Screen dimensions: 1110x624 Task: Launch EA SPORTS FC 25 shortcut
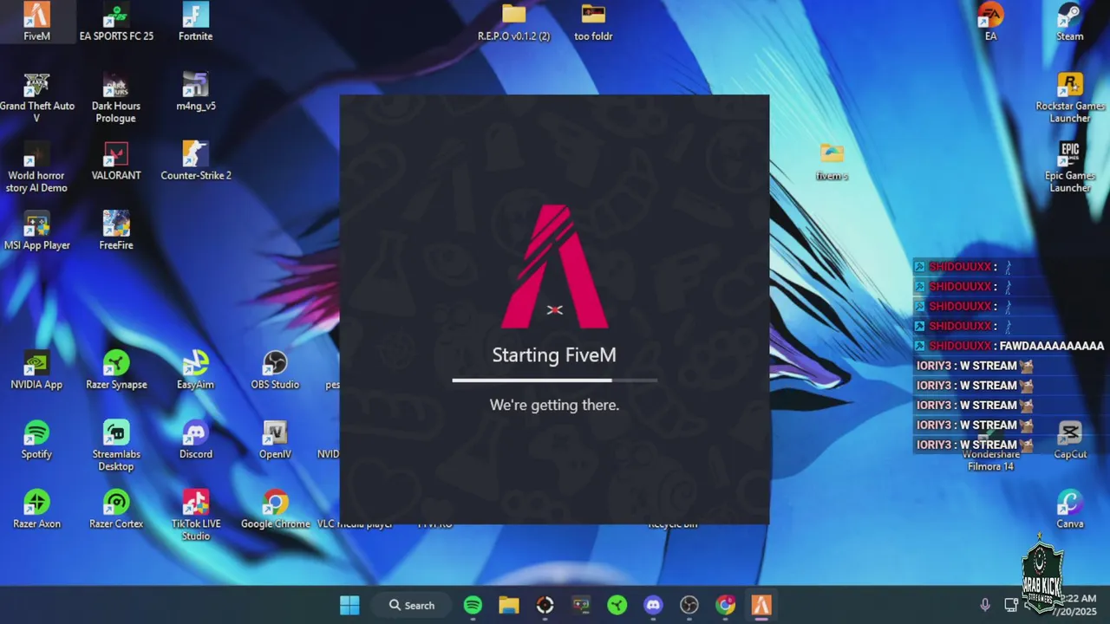click(116, 22)
